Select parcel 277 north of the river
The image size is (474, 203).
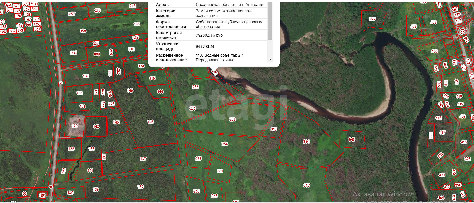[x=373, y=19]
